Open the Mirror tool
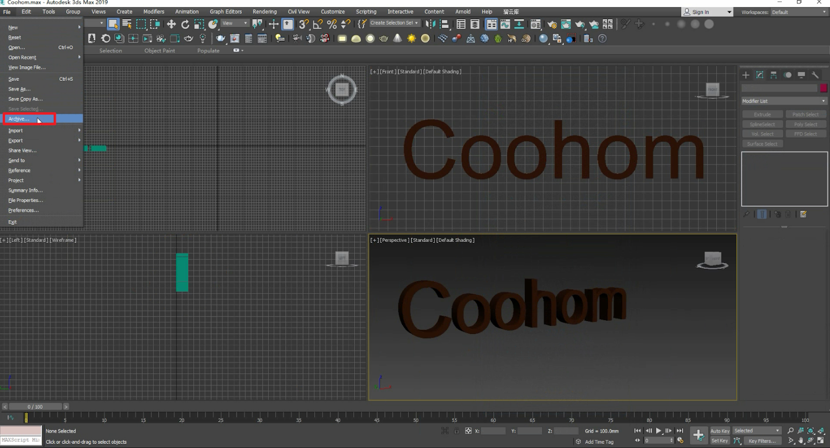830x448 pixels. [430, 24]
